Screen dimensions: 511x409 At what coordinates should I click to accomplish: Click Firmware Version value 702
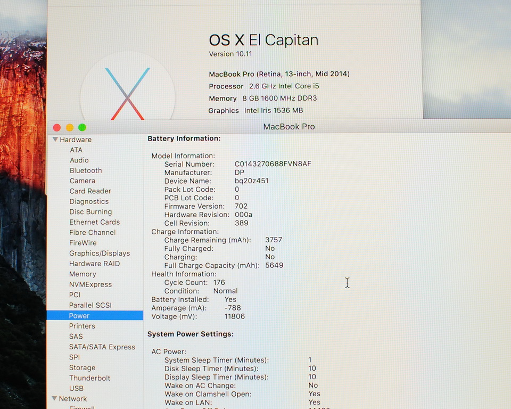click(241, 206)
